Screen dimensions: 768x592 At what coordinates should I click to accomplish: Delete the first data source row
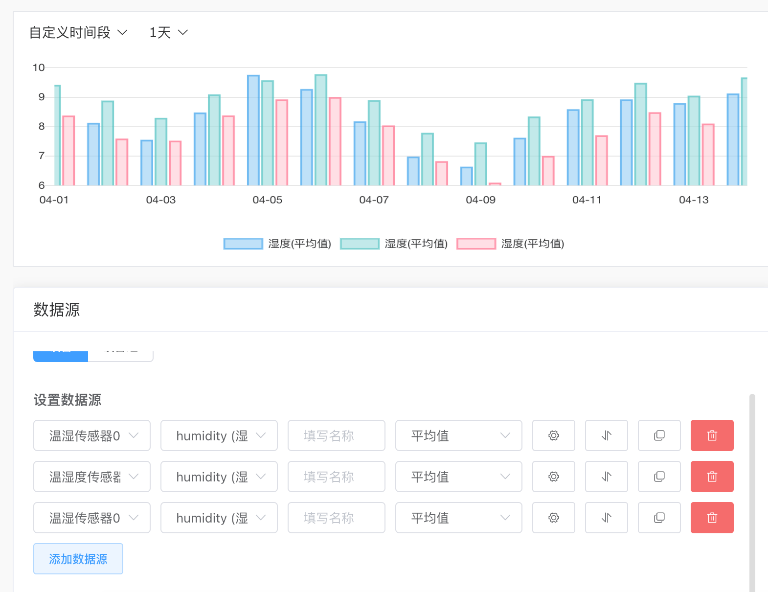tap(712, 435)
